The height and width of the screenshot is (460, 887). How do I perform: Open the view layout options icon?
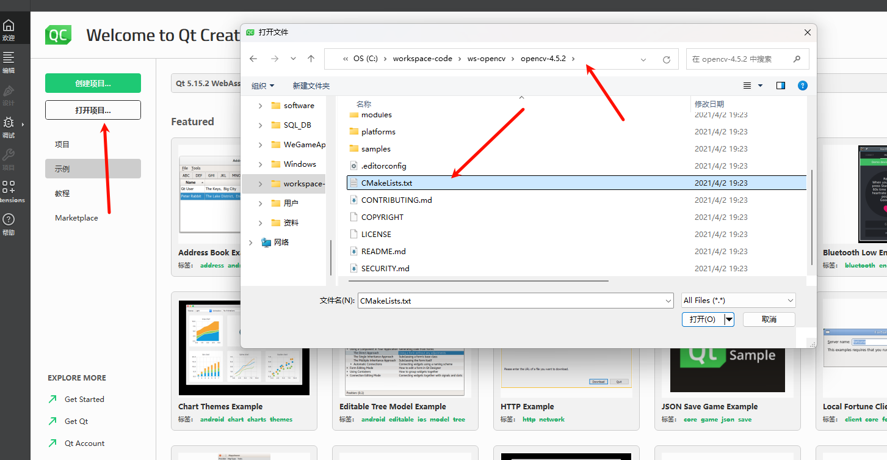[x=747, y=86]
